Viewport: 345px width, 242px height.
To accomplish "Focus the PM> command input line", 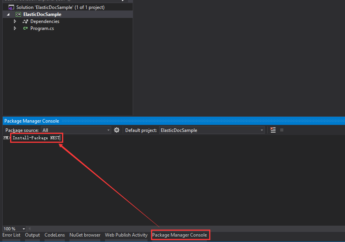I will [36, 138].
